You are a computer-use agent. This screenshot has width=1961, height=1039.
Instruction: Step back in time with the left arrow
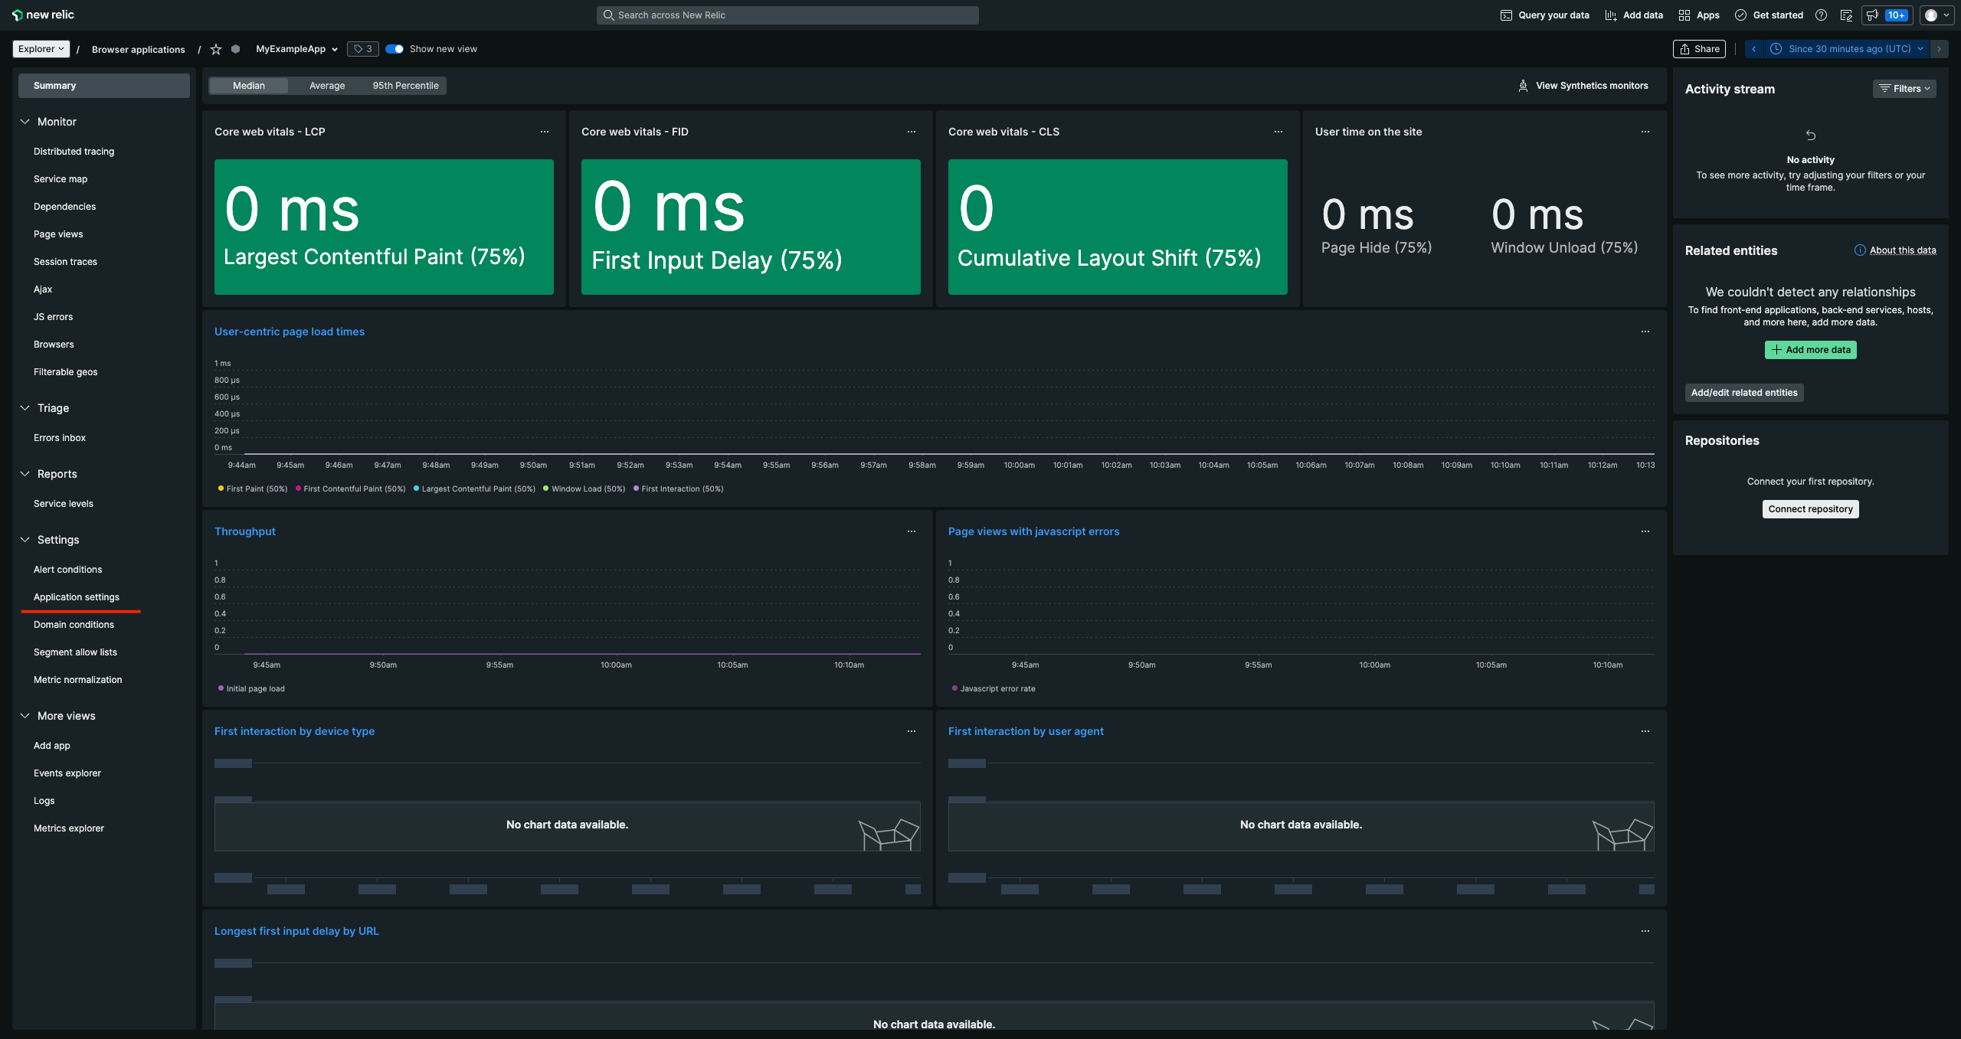(1753, 49)
